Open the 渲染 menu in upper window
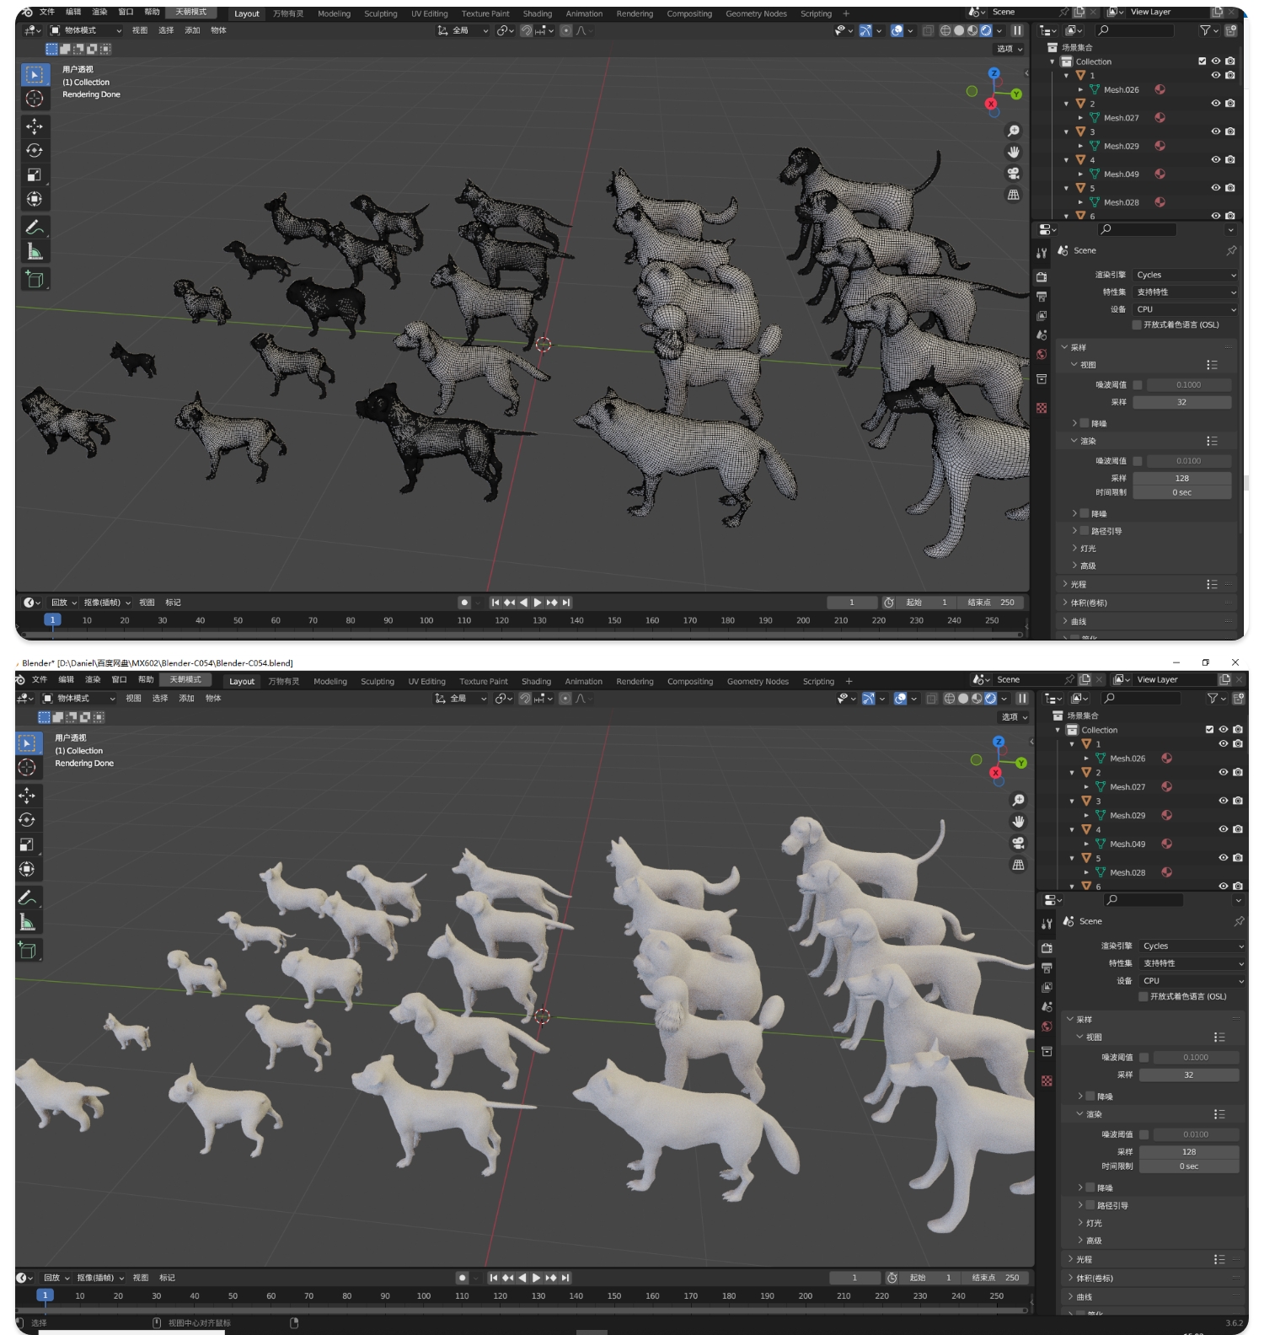Screen dimensions: 1264x1335 [99, 12]
